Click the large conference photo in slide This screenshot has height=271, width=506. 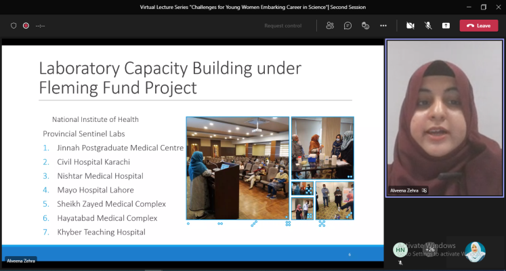(237, 167)
